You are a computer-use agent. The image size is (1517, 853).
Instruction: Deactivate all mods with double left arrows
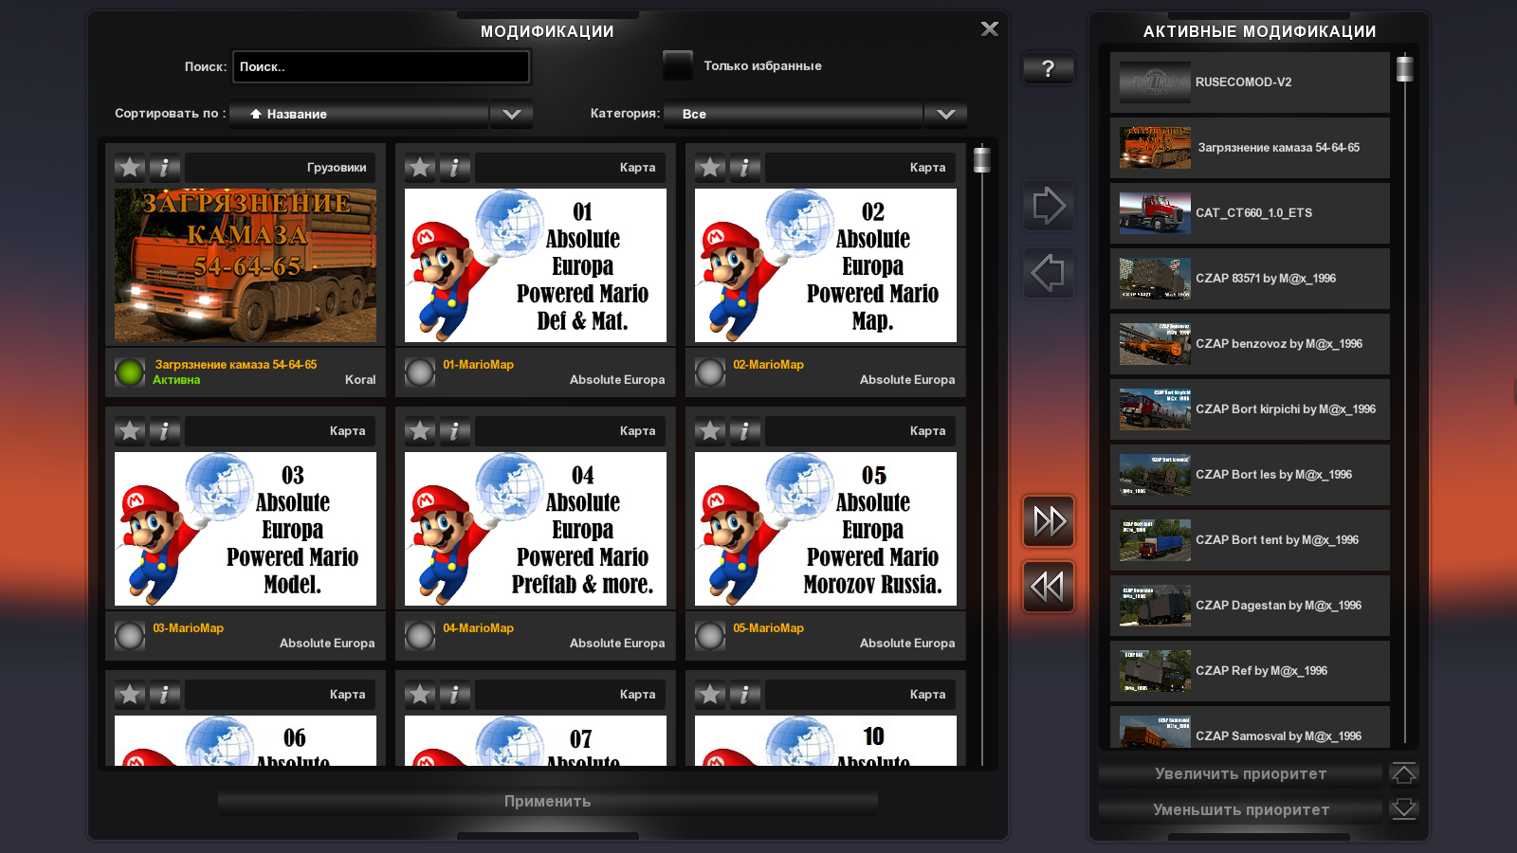coord(1049,587)
